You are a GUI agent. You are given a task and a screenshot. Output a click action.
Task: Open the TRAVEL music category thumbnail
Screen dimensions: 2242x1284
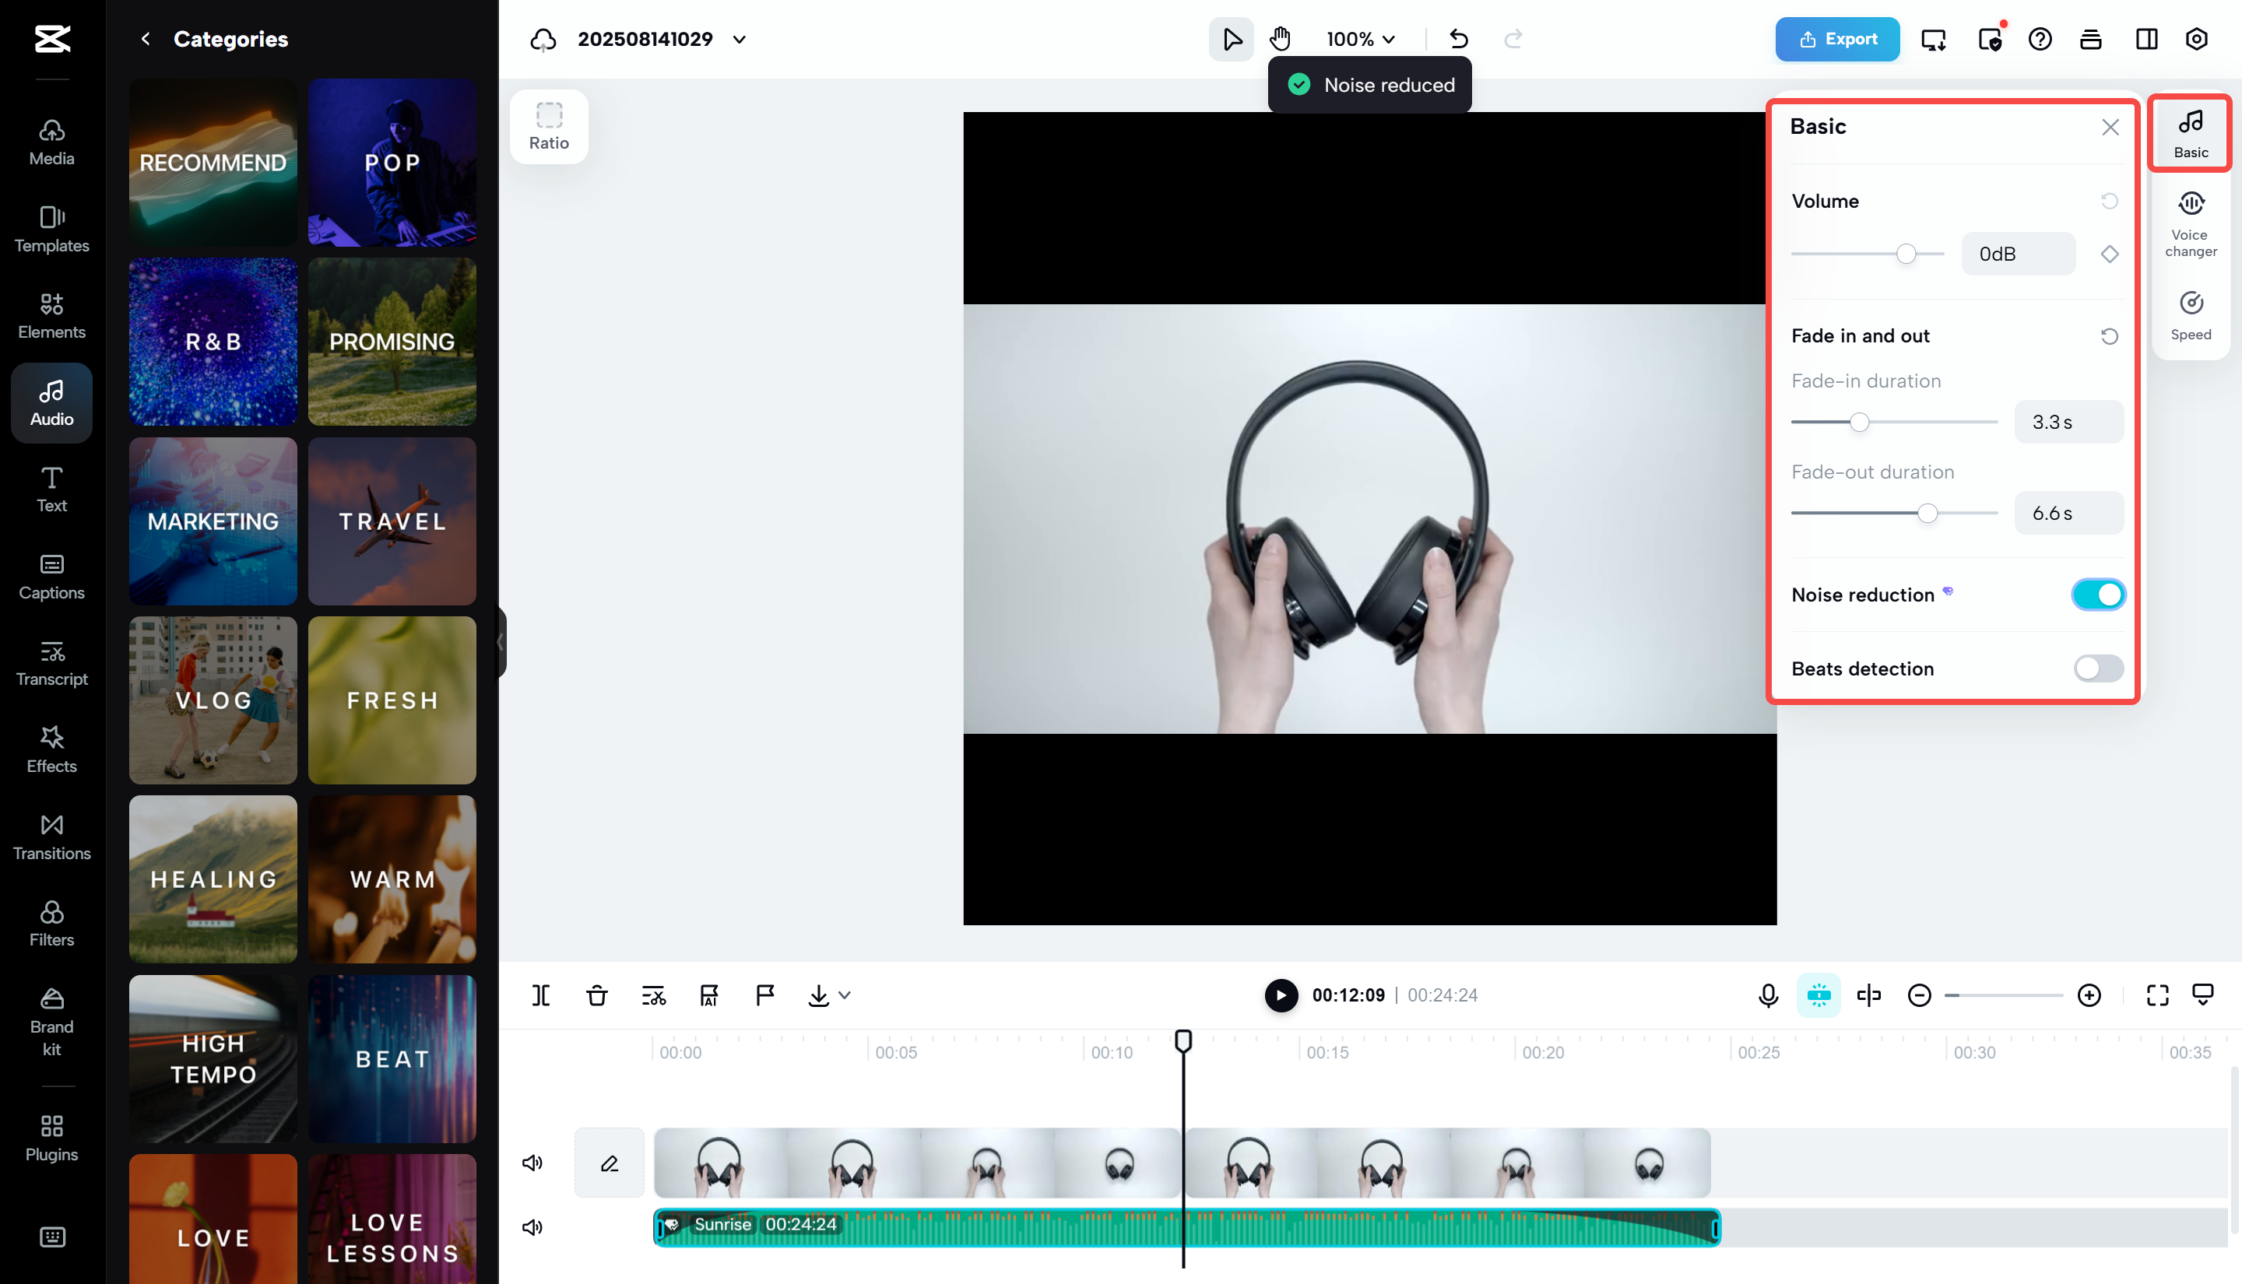392,521
